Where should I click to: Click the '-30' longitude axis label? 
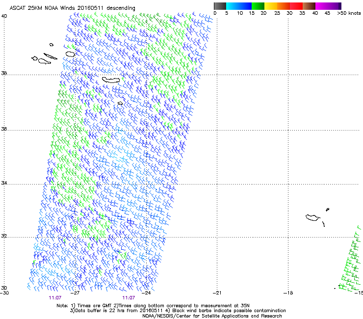click(x=4, y=293)
